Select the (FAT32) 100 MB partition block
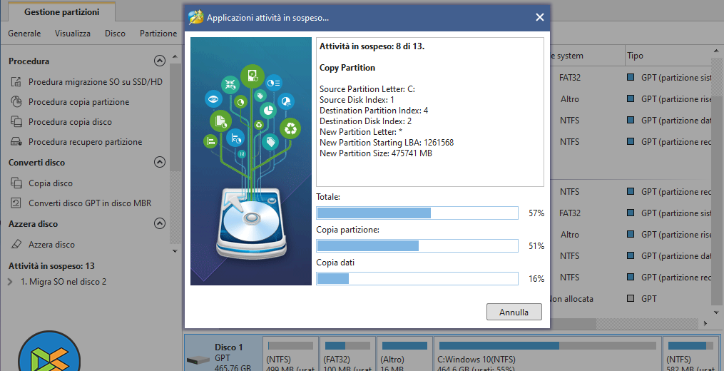 tap(347, 355)
